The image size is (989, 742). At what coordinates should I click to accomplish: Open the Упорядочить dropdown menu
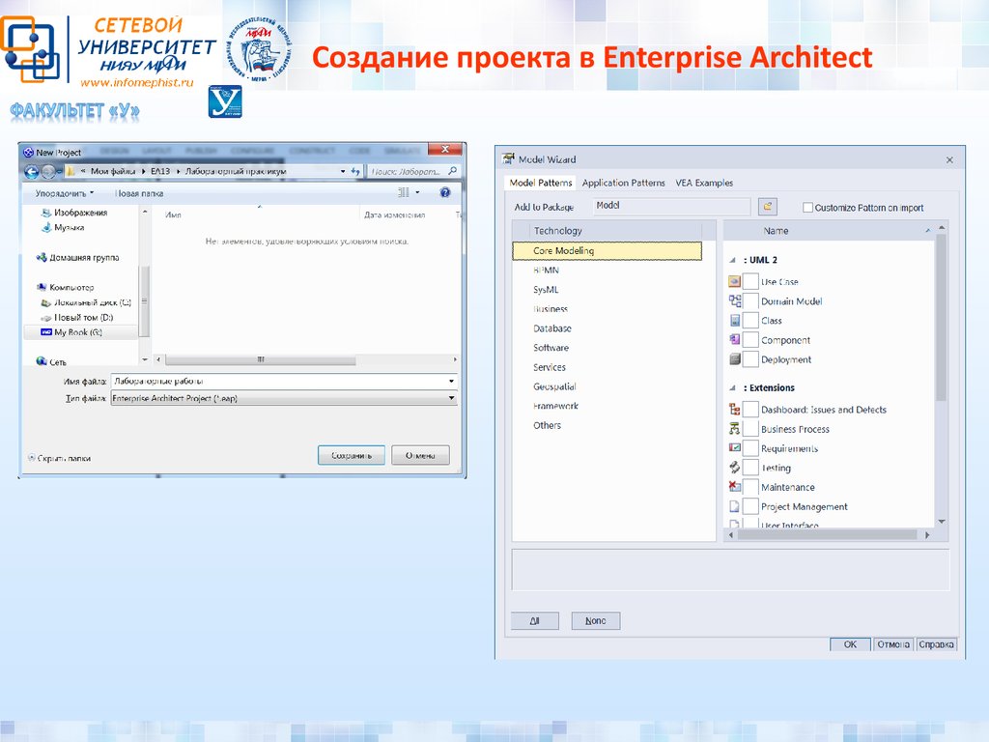click(x=65, y=193)
